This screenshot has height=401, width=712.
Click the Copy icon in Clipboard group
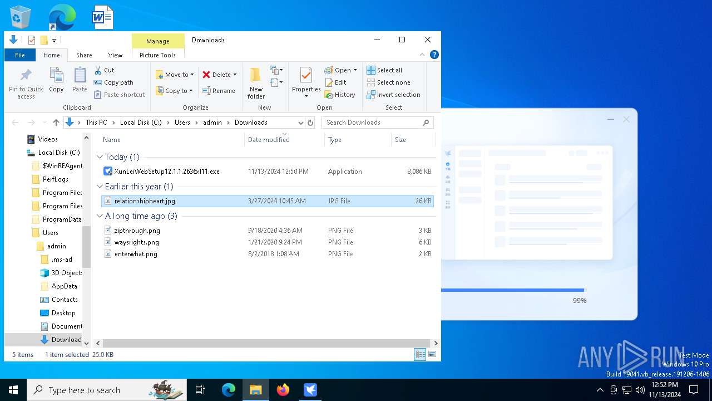coord(56,75)
